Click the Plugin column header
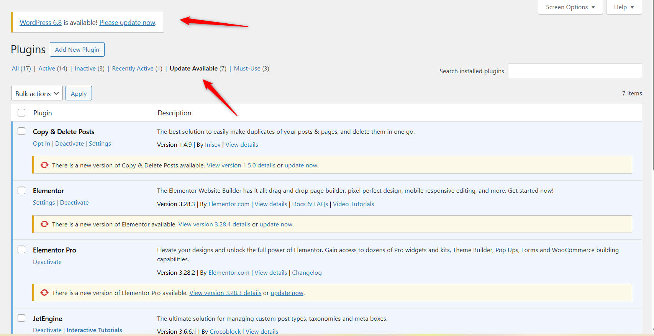654x336 pixels. pos(43,113)
